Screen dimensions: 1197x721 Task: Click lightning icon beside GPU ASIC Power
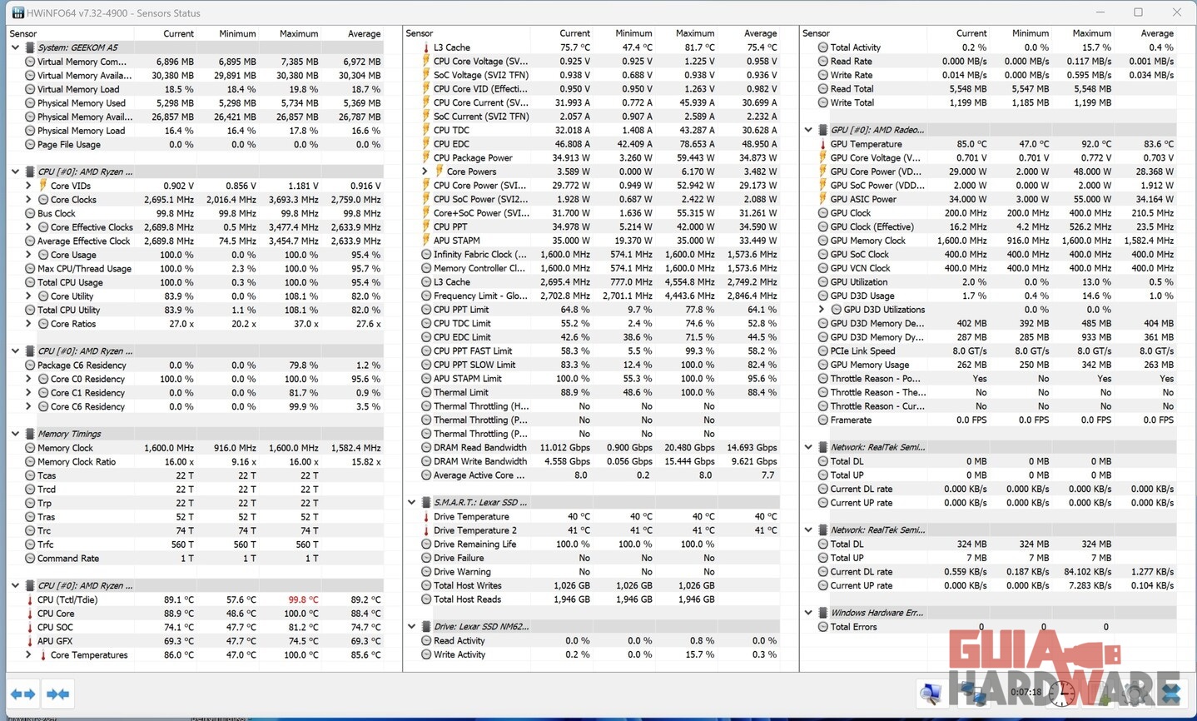click(822, 199)
